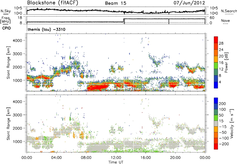Click the '12:00' time axis label
The width and height of the screenshot is (237, 164).
pyautogui.click(x=116, y=158)
